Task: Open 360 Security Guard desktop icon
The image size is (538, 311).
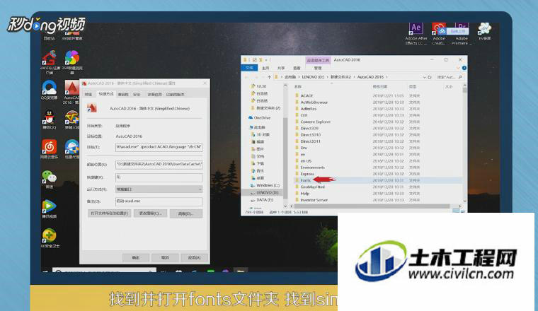Action: (50, 238)
